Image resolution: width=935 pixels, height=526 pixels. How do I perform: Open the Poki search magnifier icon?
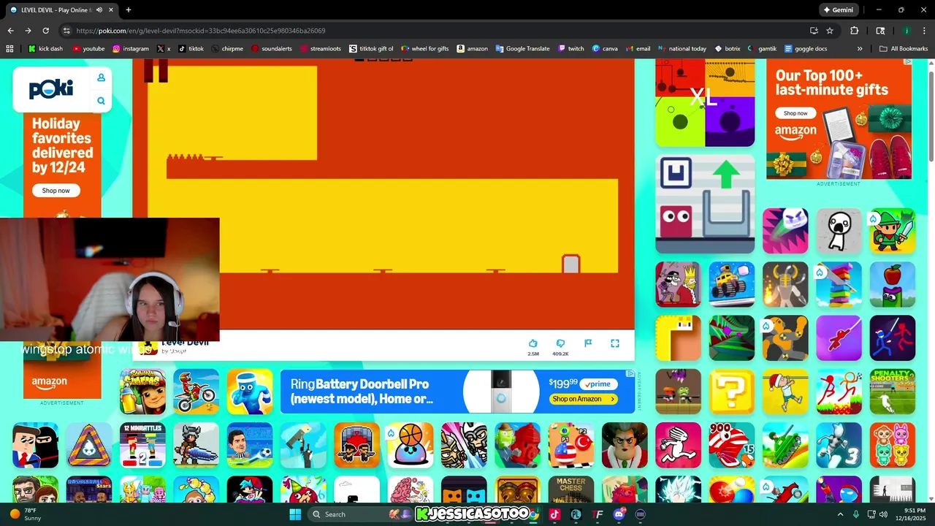[x=101, y=101]
